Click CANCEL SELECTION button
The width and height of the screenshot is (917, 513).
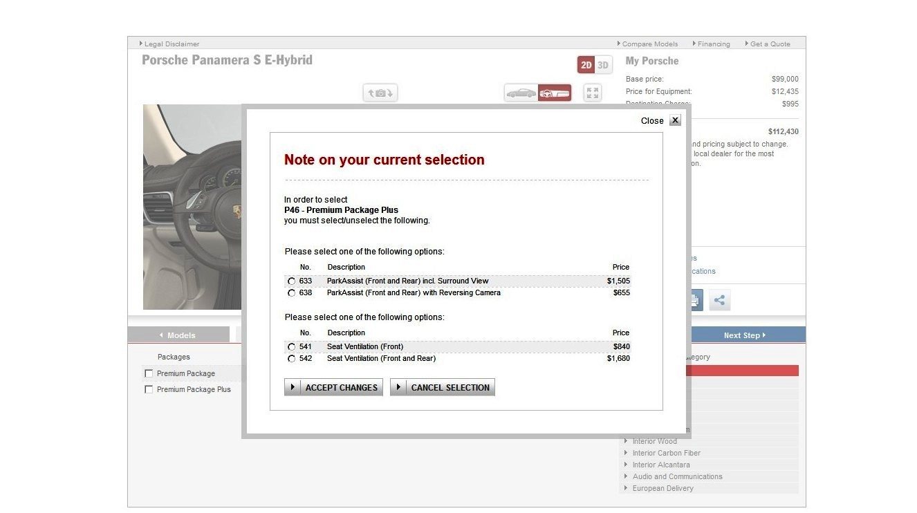coord(443,387)
